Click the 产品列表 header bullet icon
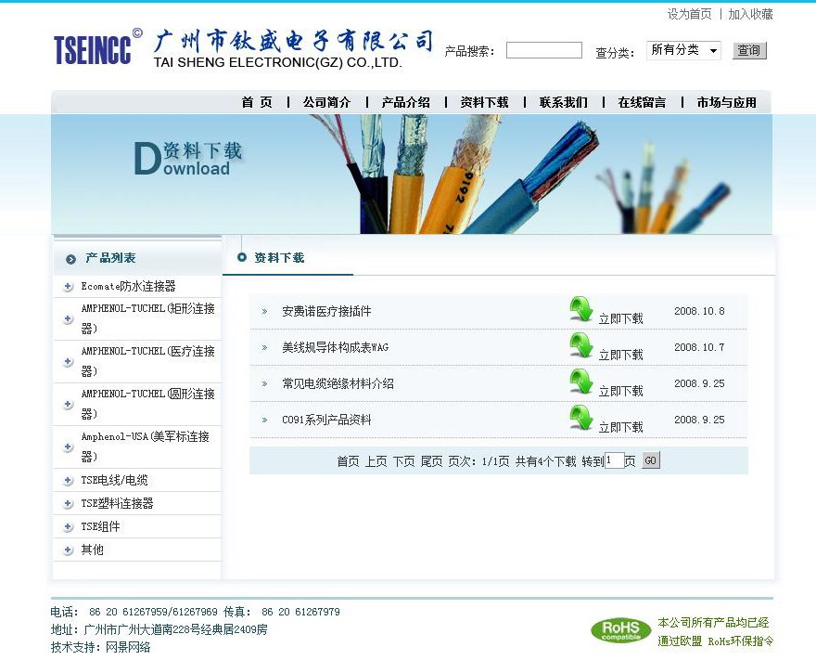 [x=70, y=259]
